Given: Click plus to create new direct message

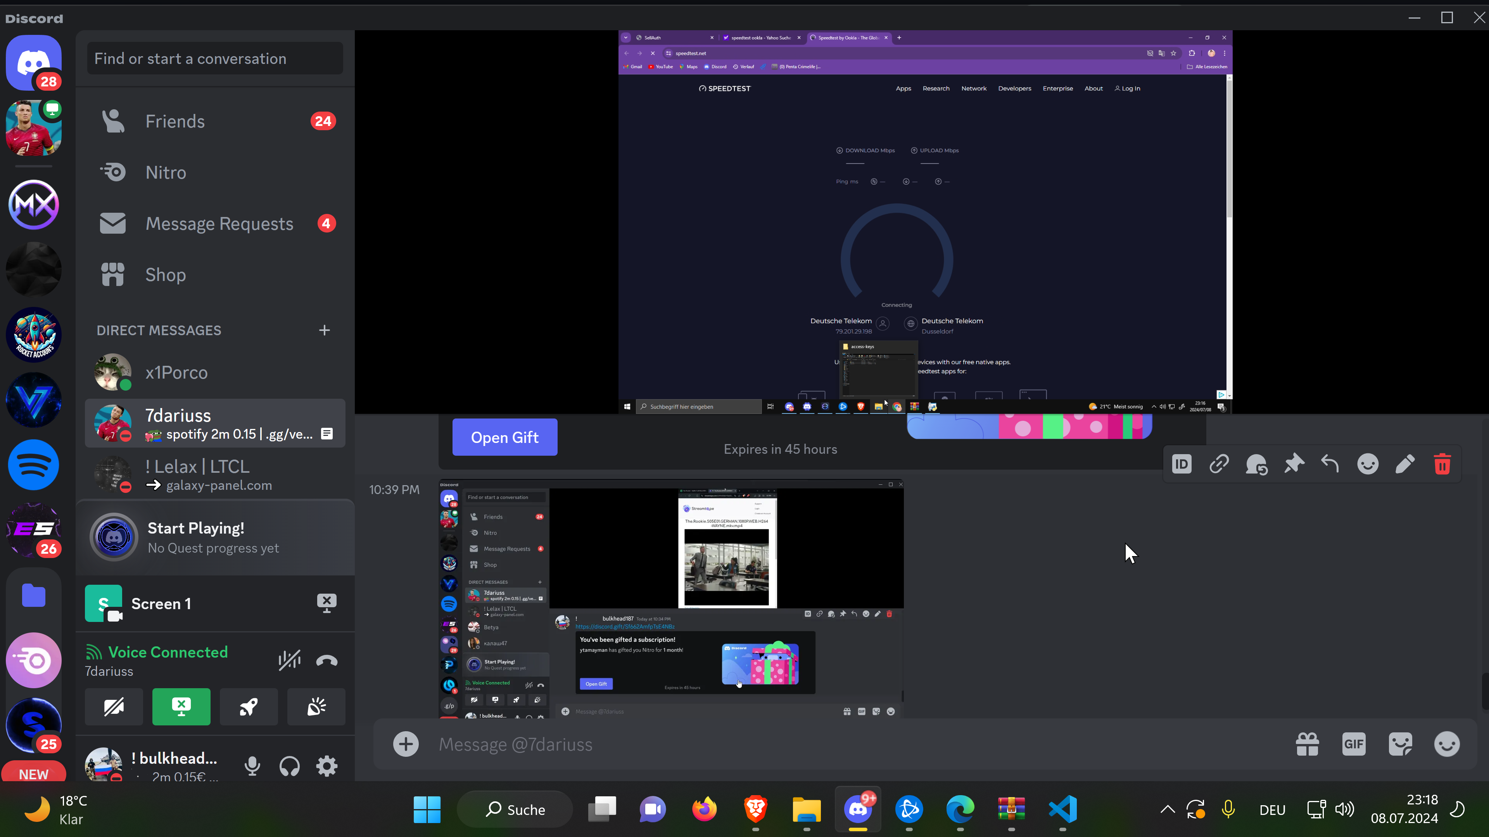Looking at the screenshot, I should point(324,330).
